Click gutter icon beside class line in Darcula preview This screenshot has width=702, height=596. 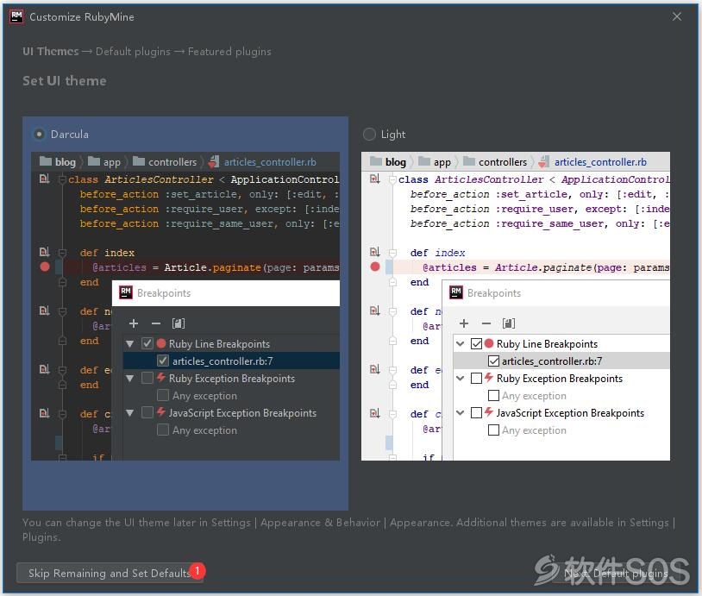pos(44,179)
